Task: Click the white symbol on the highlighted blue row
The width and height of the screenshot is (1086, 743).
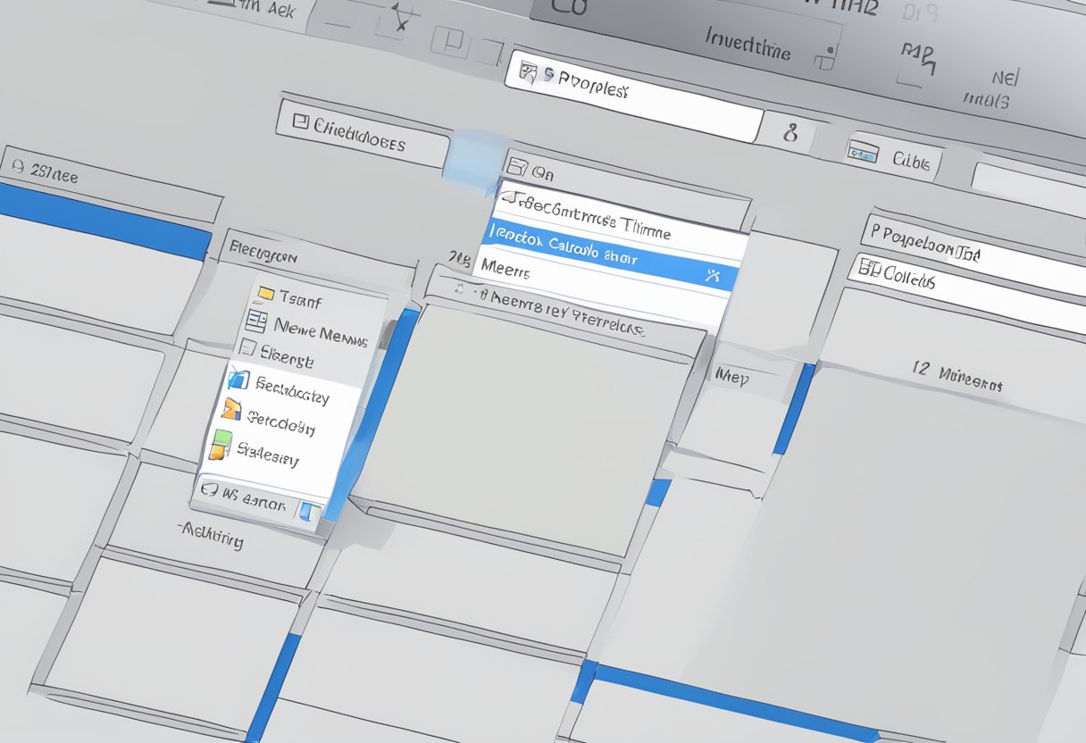Action: tap(712, 276)
